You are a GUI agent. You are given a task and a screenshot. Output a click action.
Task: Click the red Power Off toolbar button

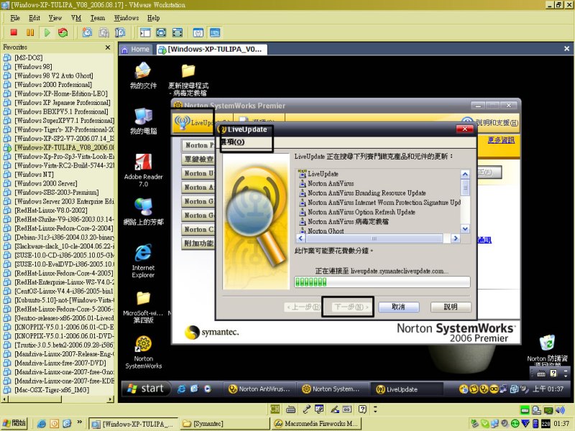pos(14,32)
